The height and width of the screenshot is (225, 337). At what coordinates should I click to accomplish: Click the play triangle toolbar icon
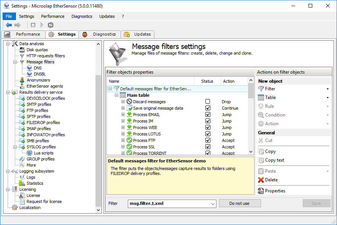(x=42, y=25)
